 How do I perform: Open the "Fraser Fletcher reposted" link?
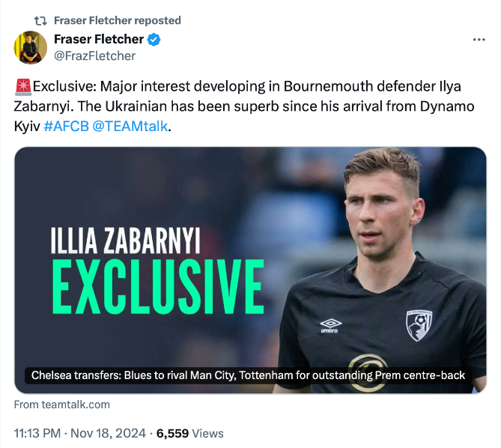[117, 20]
